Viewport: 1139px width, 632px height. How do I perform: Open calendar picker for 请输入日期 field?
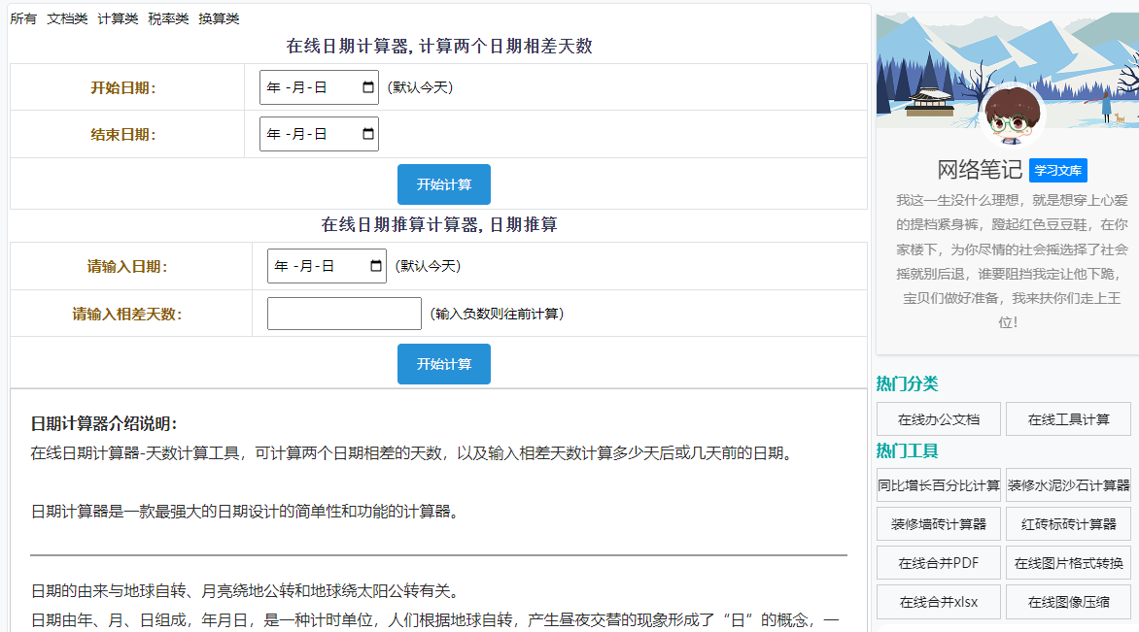pos(375,266)
